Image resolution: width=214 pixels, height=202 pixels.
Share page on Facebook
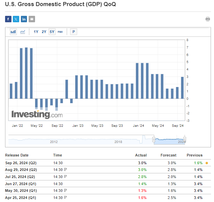pos(8,19)
